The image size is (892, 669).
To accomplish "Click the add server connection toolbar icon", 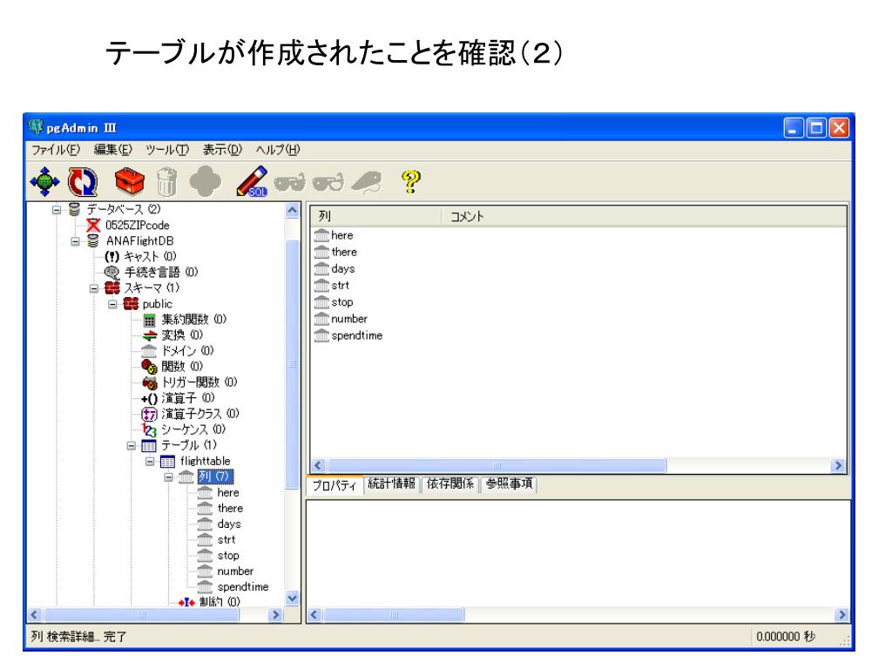I will (x=44, y=182).
